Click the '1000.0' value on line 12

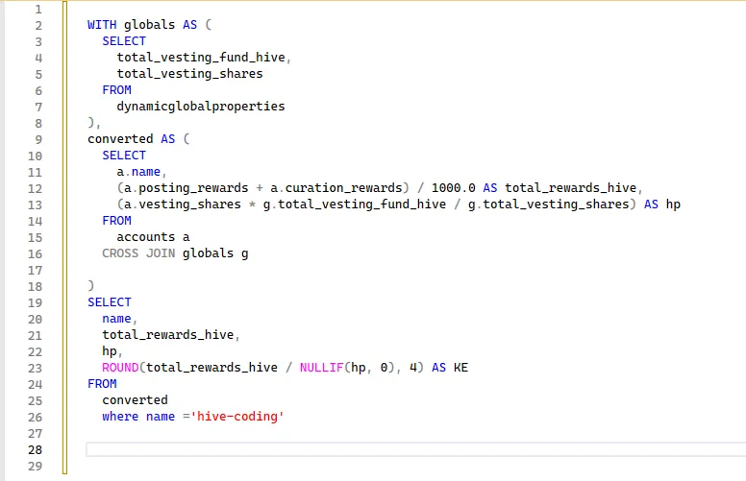(454, 188)
